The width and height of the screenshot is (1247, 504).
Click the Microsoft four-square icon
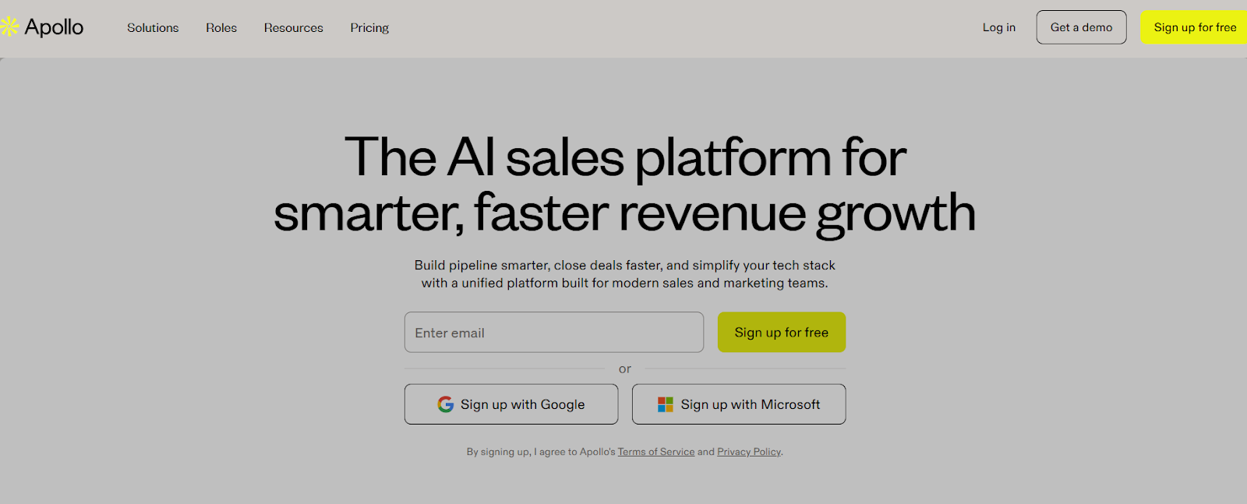tap(665, 404)
